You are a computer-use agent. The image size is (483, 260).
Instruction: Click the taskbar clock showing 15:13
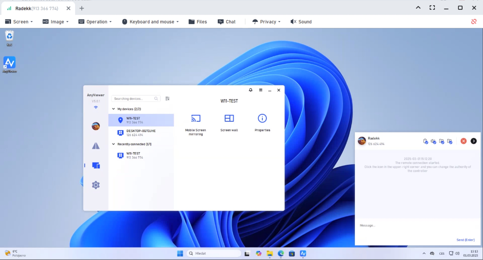point(471,254)
